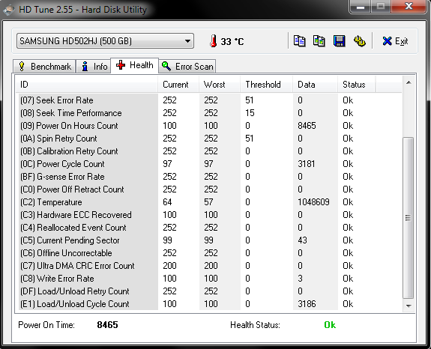This screenshot has width=431, height=349.
Task: Switch to the Benchmark tab
Action: pos(44,67)
